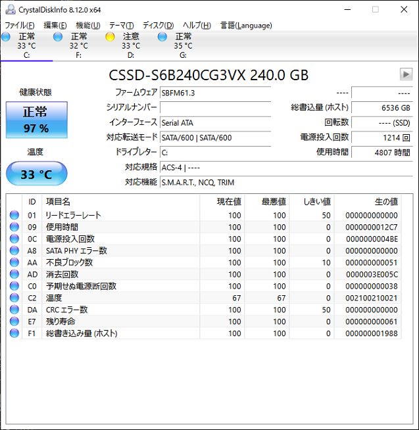Click status orb for C2 温度

(x=14, y=298)
